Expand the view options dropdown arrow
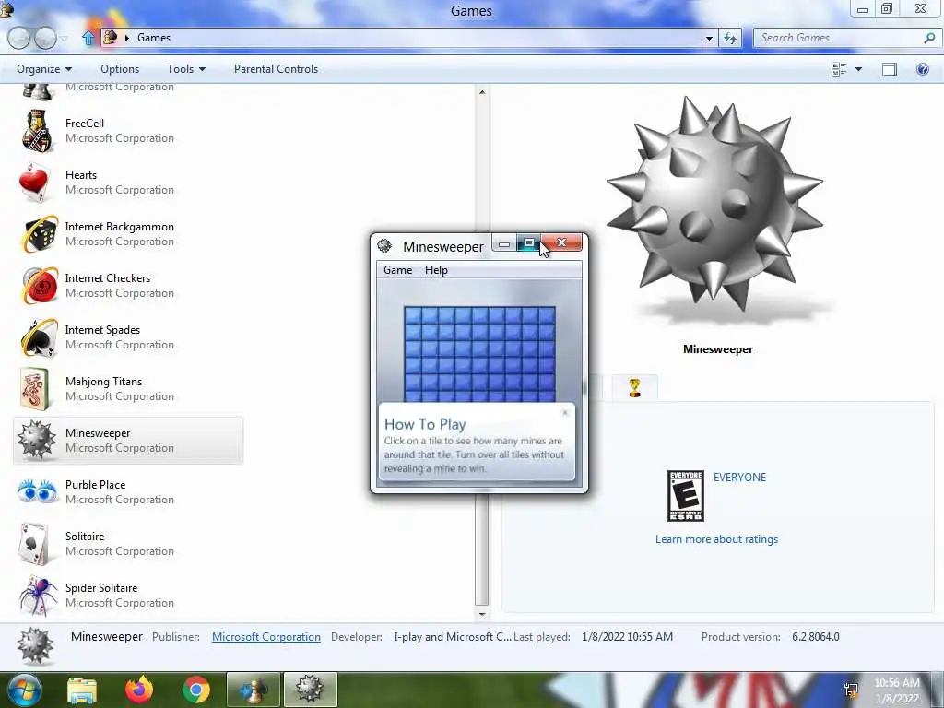Screen dimensions: 944x708 click(x=858, y=69)
